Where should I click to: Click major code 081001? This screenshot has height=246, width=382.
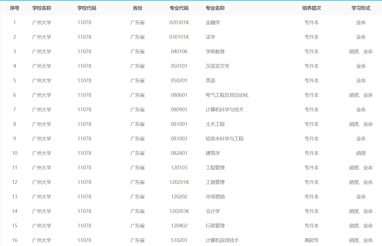coord(179,124)
